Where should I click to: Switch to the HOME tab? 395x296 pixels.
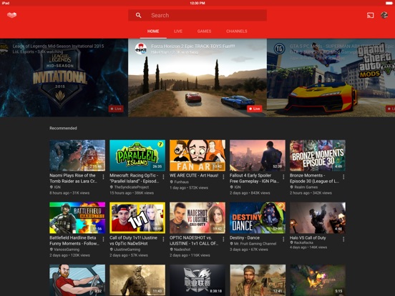point(153,31)
